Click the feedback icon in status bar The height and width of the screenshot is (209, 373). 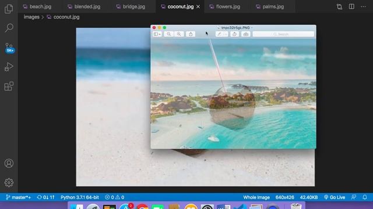point(354,197)
